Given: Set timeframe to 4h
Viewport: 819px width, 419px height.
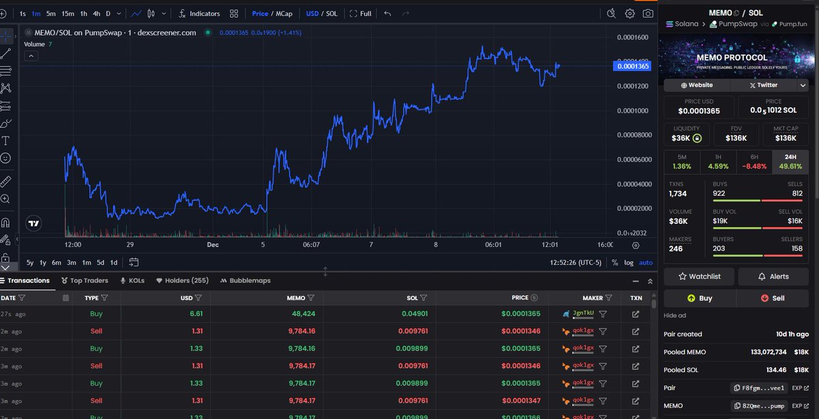Looking at the screenshot, I should pyautogui.click(x=97, y=13).
